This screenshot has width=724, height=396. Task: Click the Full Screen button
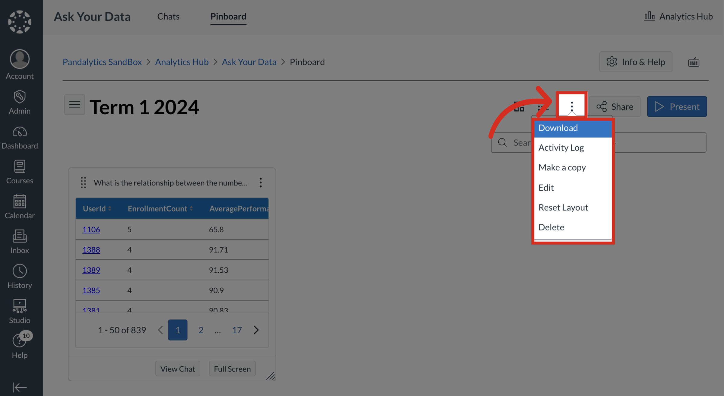(x=232, y=369)
